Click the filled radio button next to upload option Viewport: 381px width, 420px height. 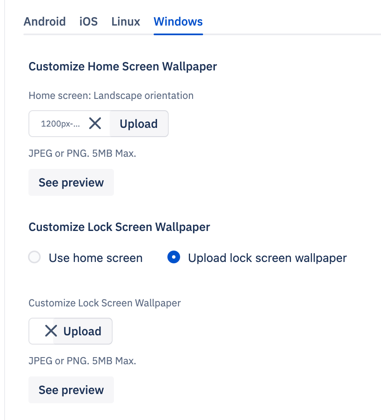coord(173,257)
